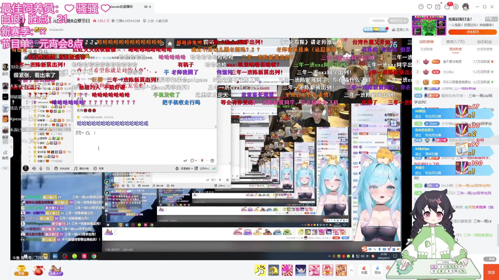Toggle the 屏蔽 block chat option

[x=490, y=259]
